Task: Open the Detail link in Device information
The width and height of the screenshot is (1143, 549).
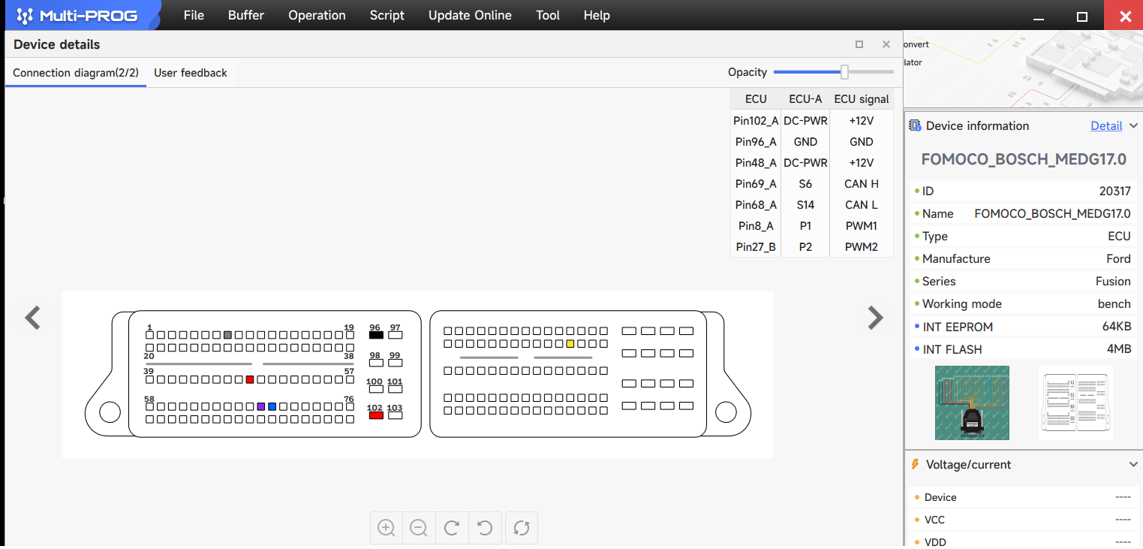Action: (1106, 125)
